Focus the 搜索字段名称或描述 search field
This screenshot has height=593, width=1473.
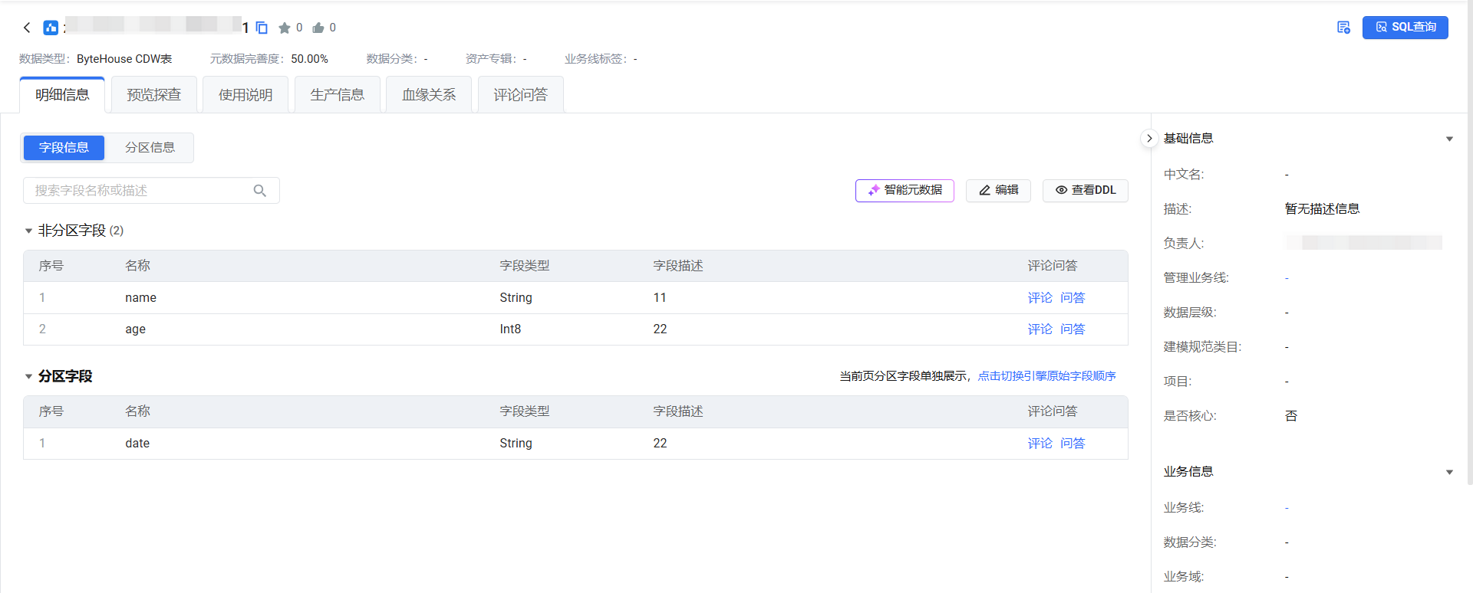[138, 191]
